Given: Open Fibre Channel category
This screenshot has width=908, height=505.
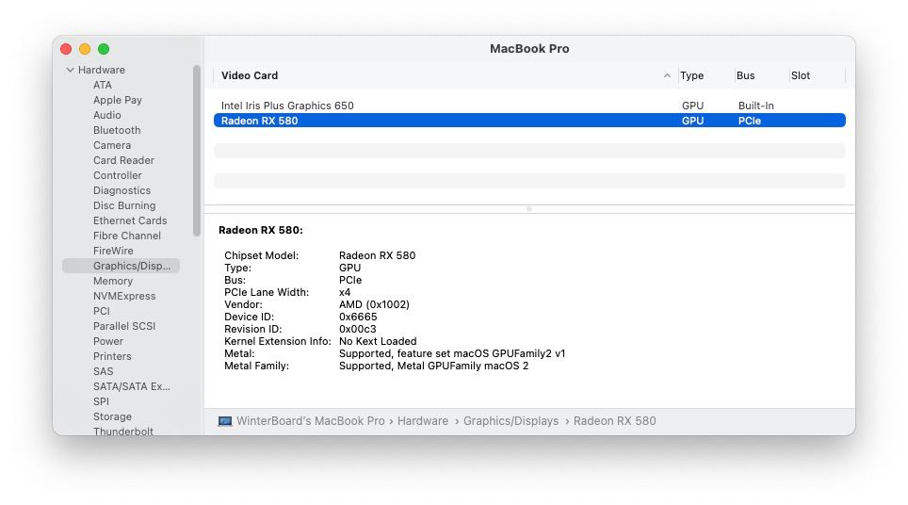Looking at the screenshot, I should 127,236.
